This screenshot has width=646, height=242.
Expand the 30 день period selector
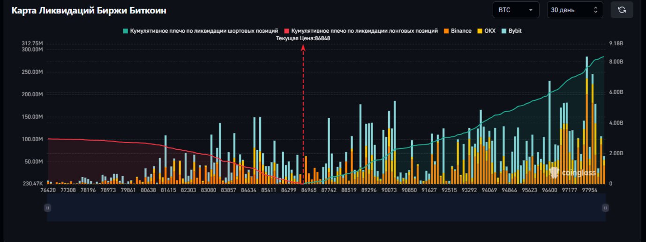[x=575, y=10]
